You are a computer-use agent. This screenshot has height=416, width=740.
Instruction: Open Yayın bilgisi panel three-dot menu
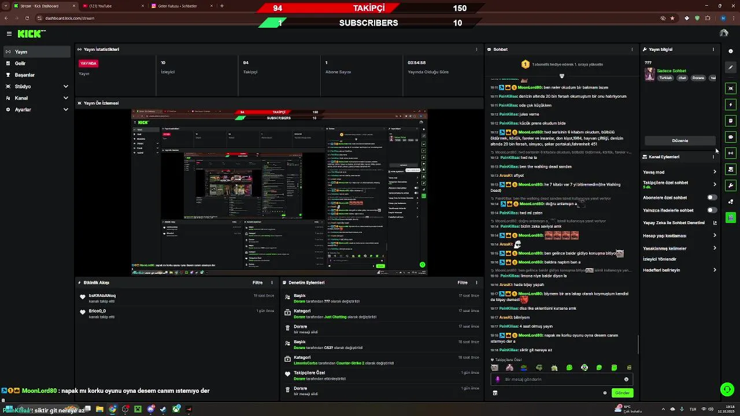(x=713, y=50)
